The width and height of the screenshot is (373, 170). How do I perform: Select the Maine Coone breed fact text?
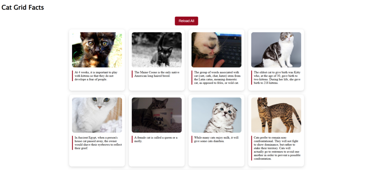pos(157,74)
